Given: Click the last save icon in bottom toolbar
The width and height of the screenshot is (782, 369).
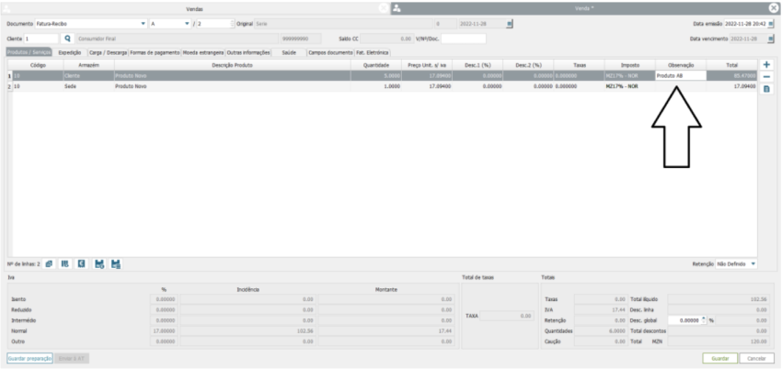Looking at the screenshot, I should [116, 264].
